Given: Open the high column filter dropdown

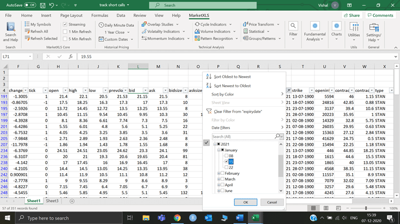Looking at the screenshot, I should coord(85,90).
